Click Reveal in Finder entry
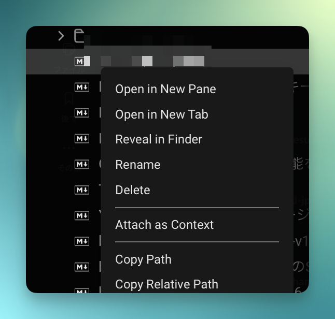 tap(159, 139)
